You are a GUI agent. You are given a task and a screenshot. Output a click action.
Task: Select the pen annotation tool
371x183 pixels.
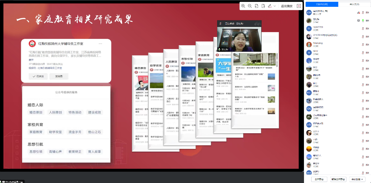(269, 6)
